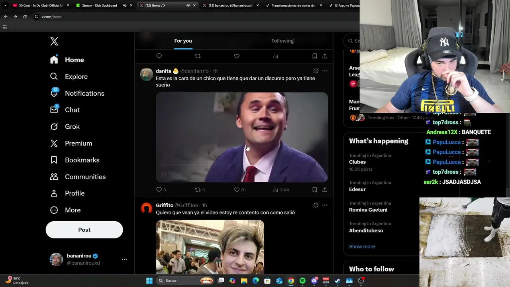Image resolution: width=510 pixels, height=287 pixels.
Task: Click the taskbar Buscar search box
Action: [x=186, y=281]
